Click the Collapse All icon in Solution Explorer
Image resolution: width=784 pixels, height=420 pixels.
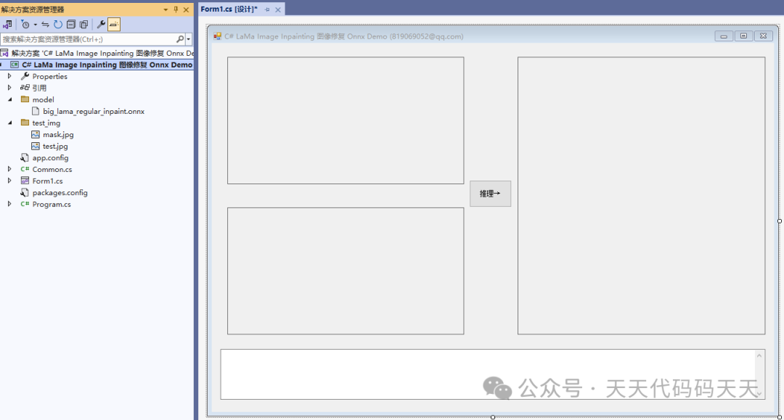click(x=71, y=24)
